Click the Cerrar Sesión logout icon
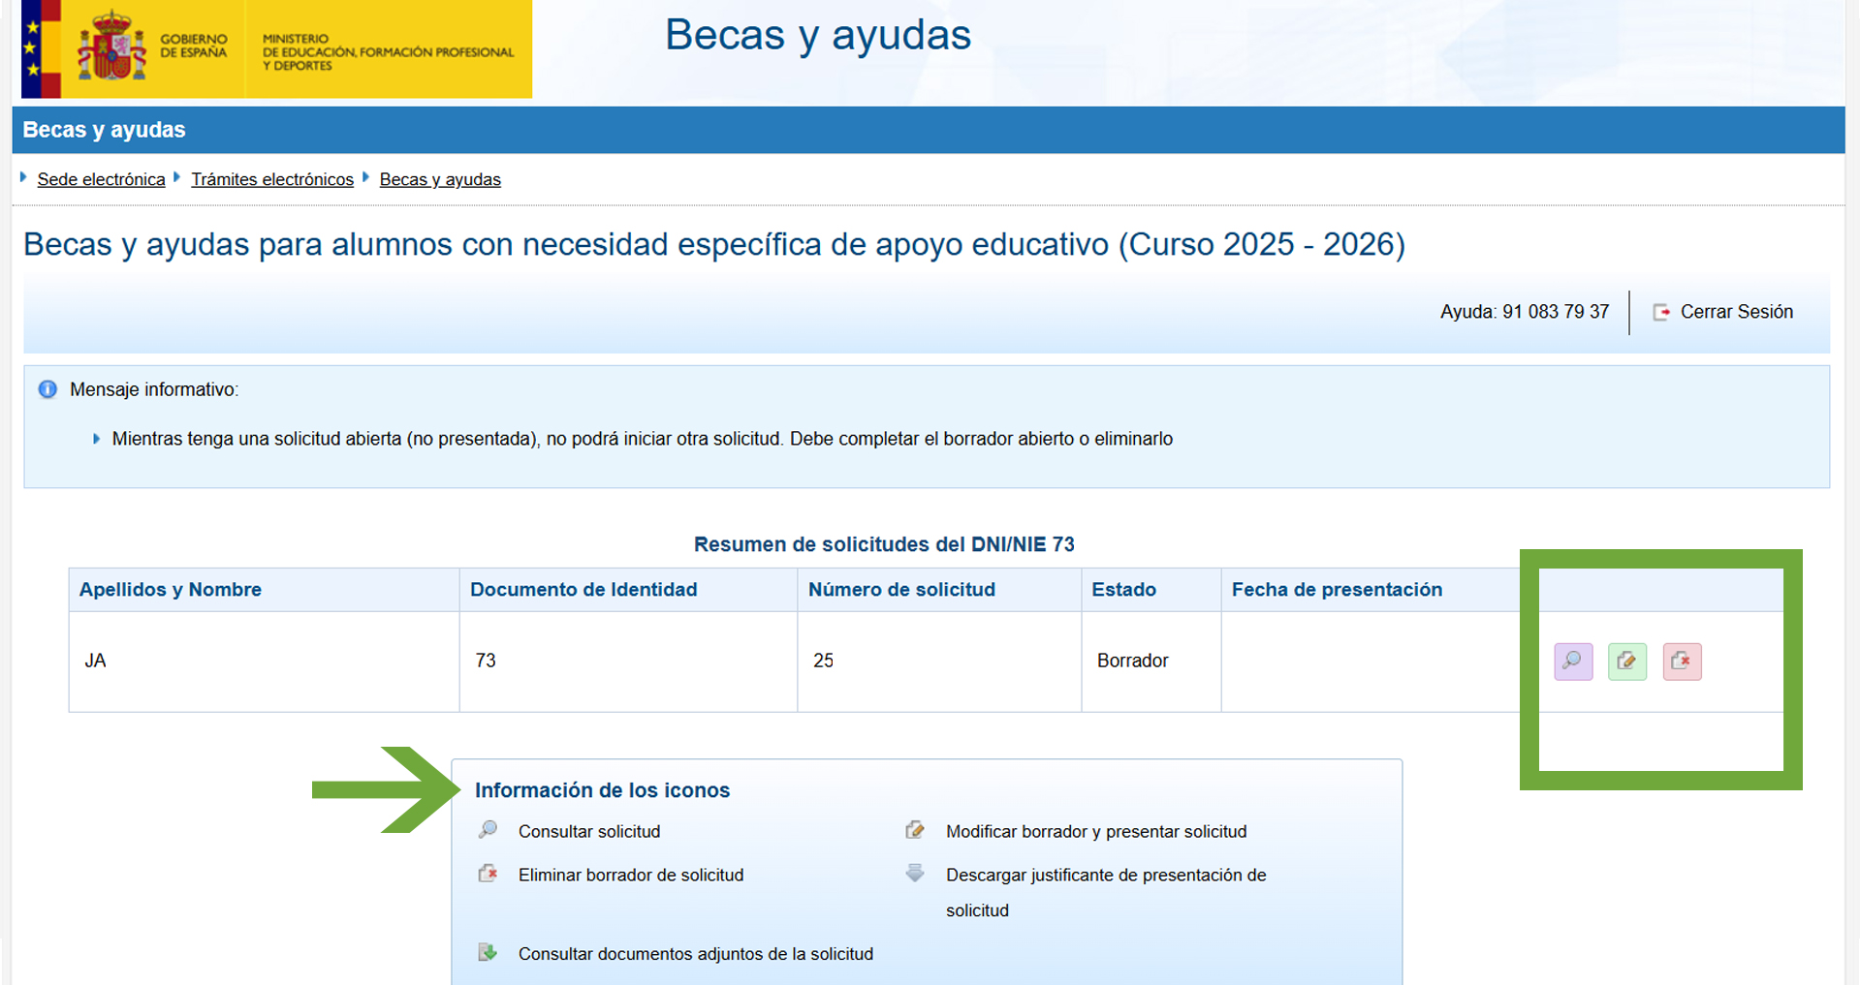This screenshot has height=985, width=1860. [1661, 312]
